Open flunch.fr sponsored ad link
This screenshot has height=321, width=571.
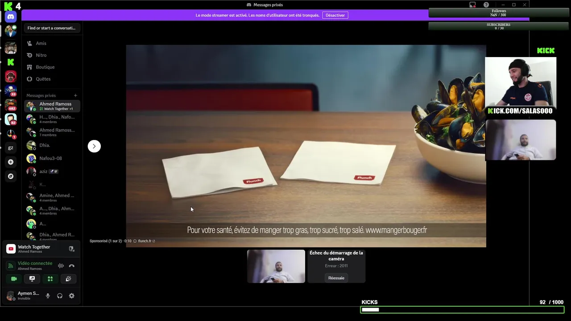point(146,241)
